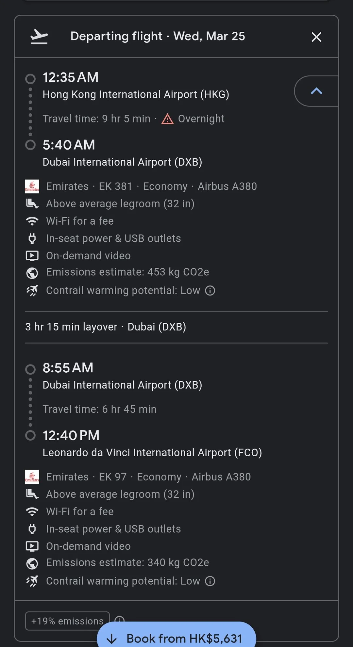Image resolution: width=353 pixels, height=647 pixels.
Task: Close the departing flight details panel
Action: [x=316, y=37]
